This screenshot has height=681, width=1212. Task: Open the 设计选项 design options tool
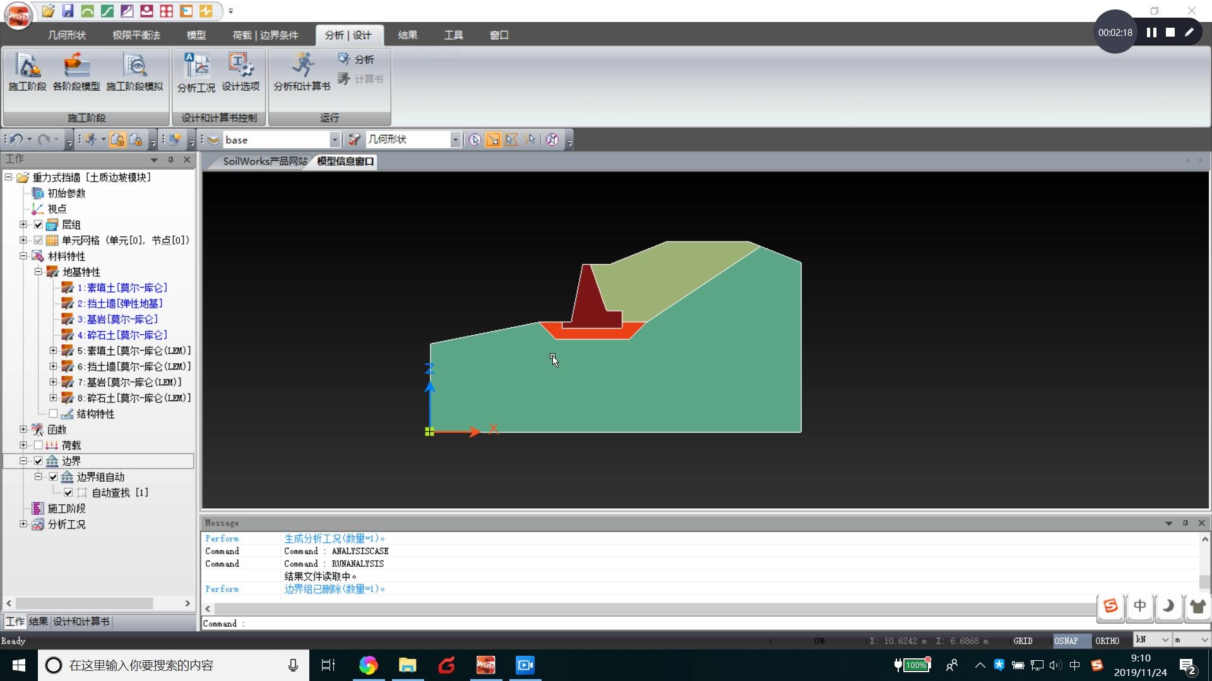coord(241,72)
